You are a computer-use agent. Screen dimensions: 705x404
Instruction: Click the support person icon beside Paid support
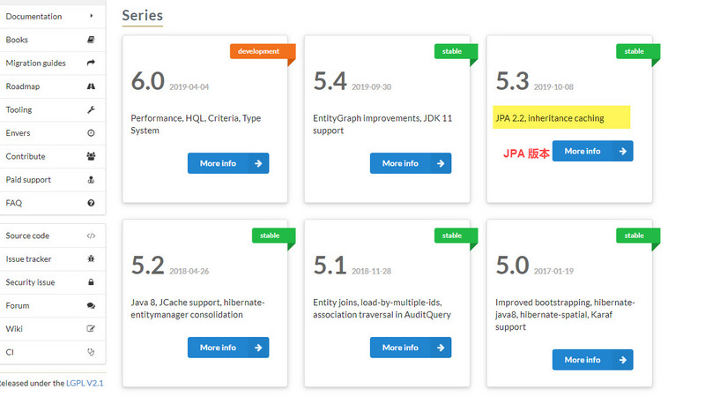coord(91,180)
